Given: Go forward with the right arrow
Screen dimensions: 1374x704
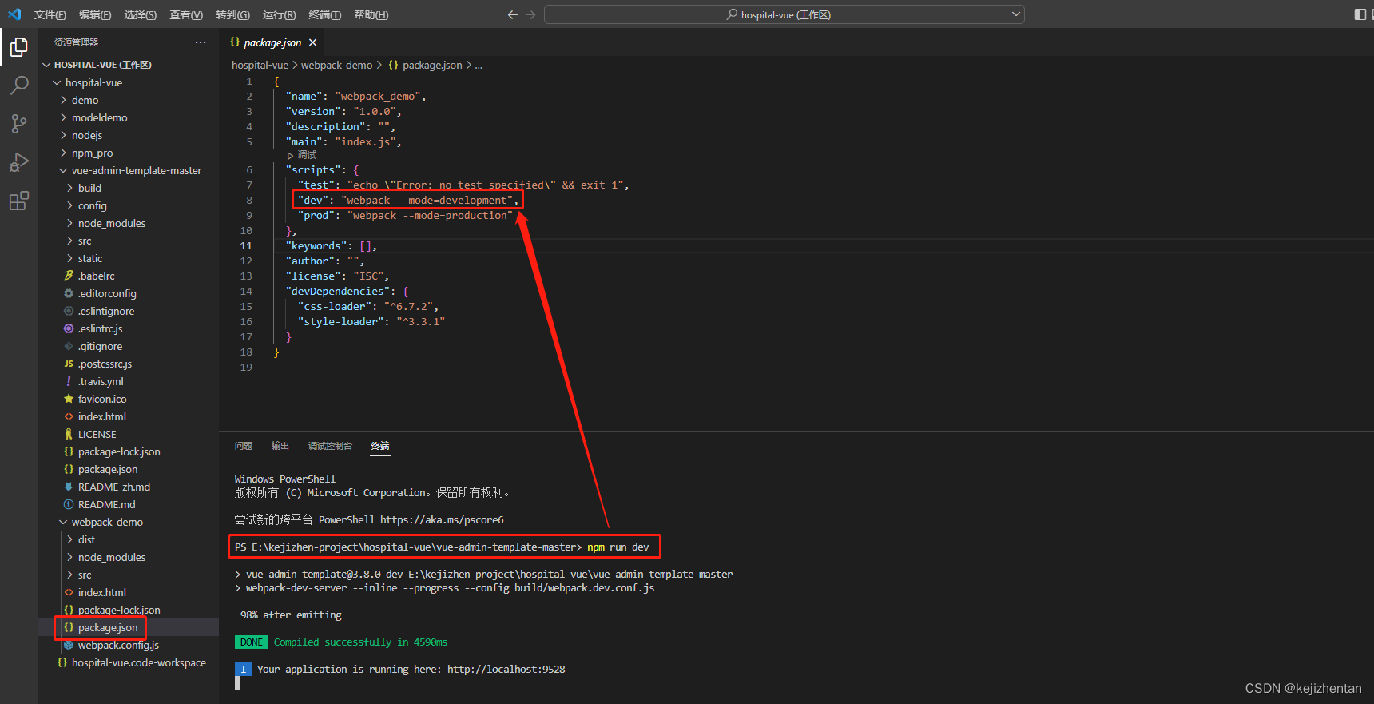Looking at the screenshot, I should click(530, 14).
